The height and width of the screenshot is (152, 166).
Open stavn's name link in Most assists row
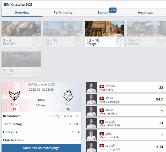point(109,110)
